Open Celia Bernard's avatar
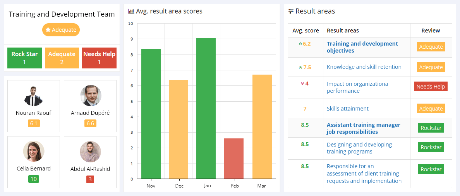 coord(33,151)
